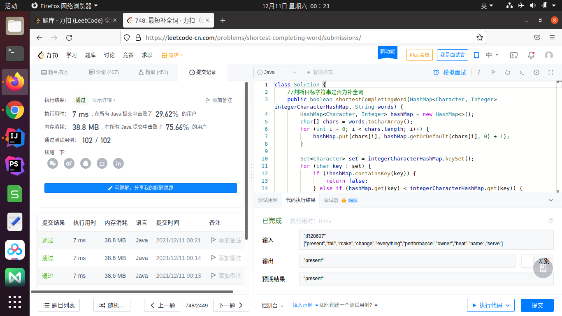The width and height of the screenshot is (562, 316).
Task: Expand the 商店 store dropdown
Action: [x=172, y=55]
